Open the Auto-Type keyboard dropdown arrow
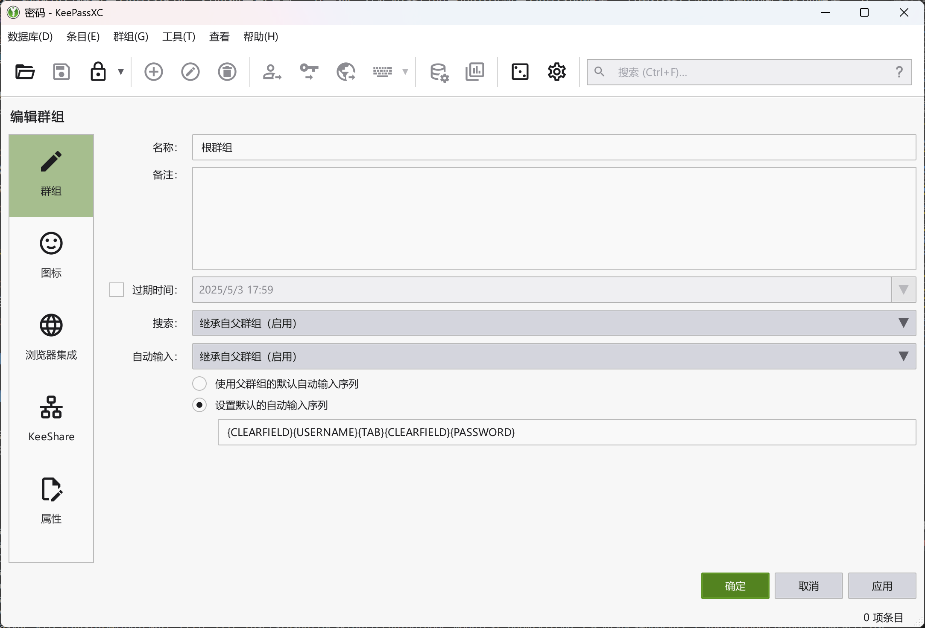Viewport: 925px width, 628px height. (x=405, y=72)
